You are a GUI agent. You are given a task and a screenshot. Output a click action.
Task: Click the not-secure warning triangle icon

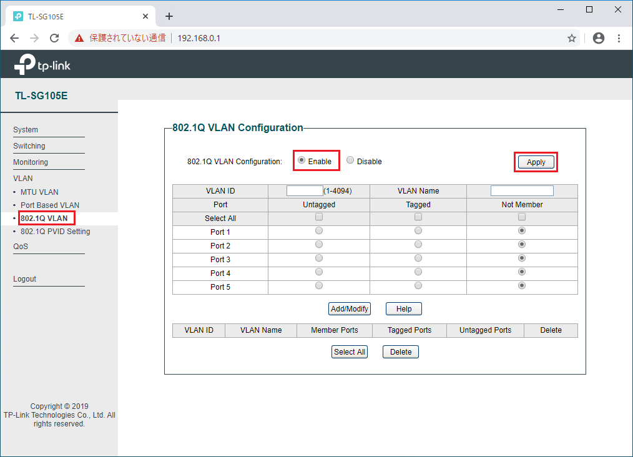click(79, 38)
